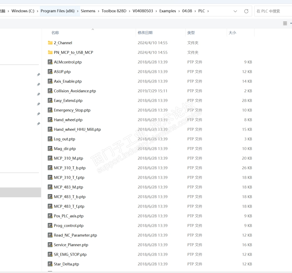Viewport: 292px width, 273px height.
Task: Click the 2 KB size cell
Action: pyautogui.click(x=248, y=91)
